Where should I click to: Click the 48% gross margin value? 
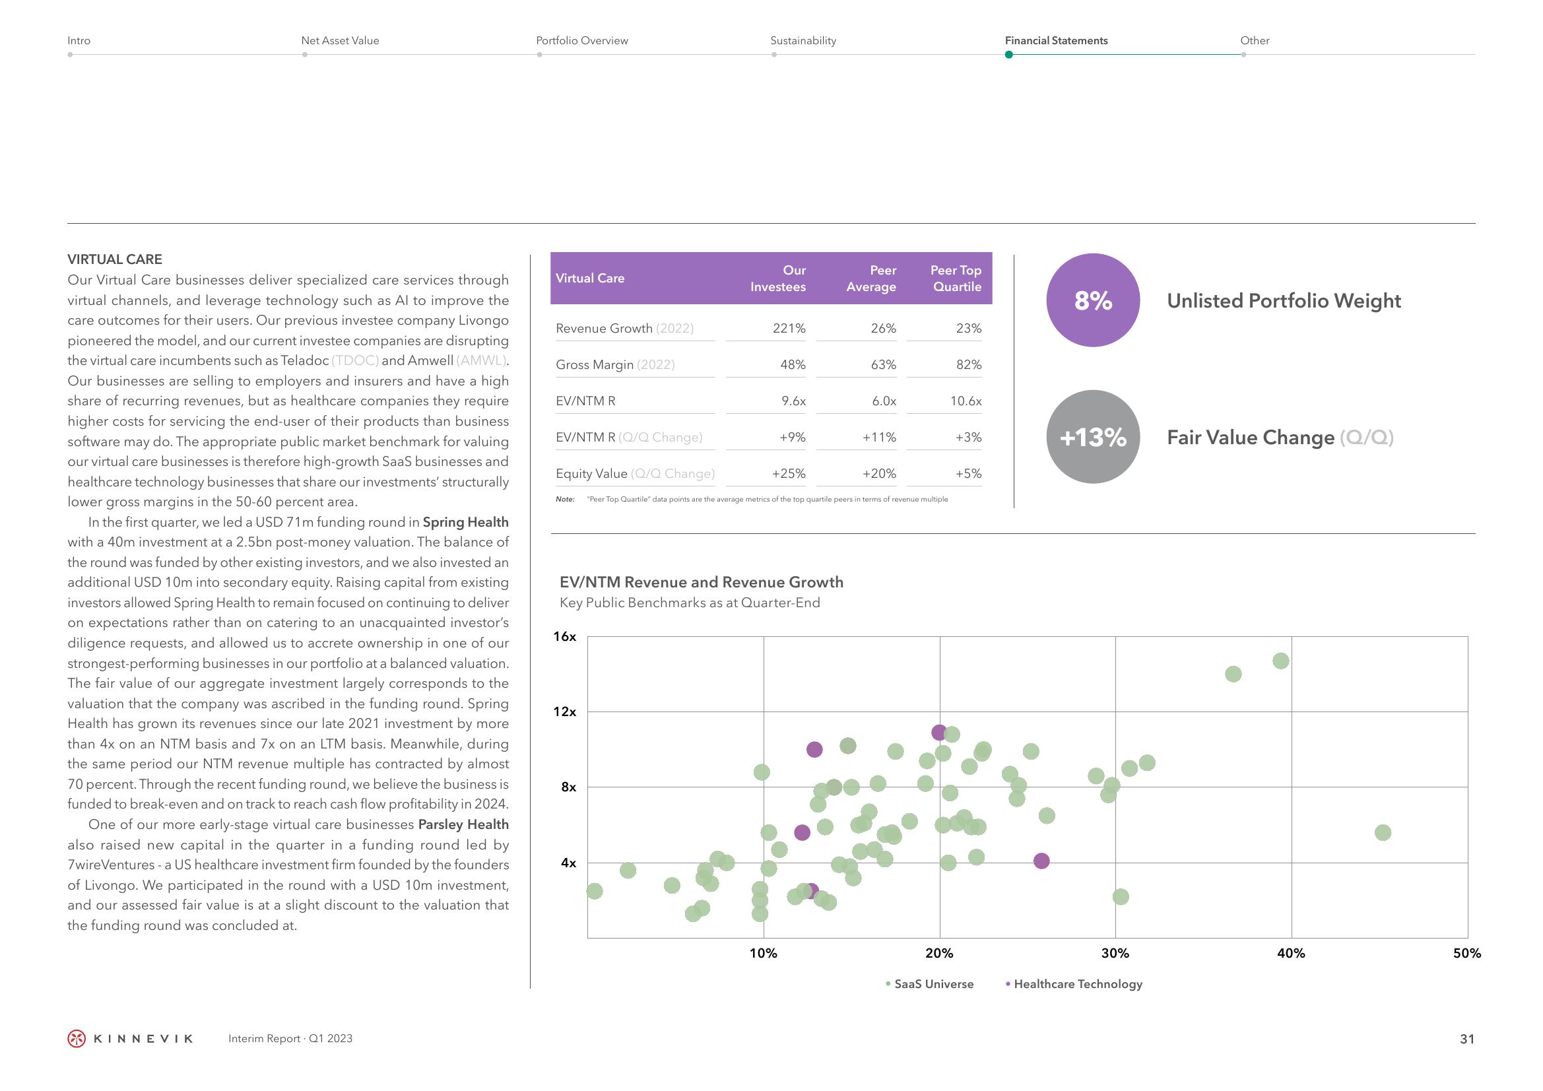click(793, 364)
